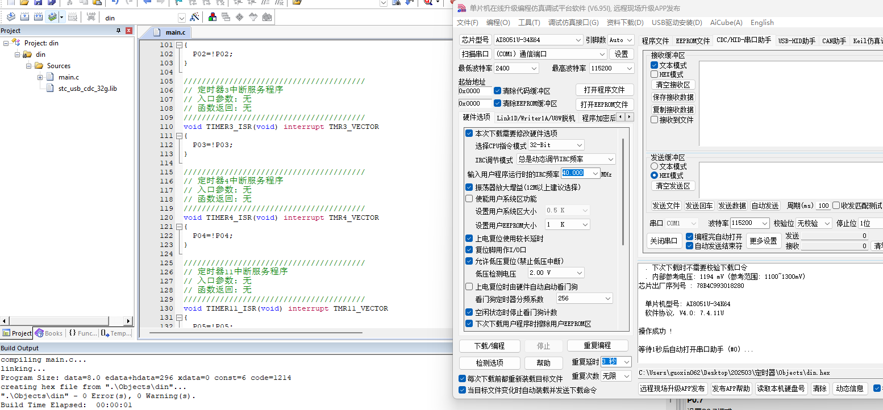Click the Build target icon in Keil toolbar
The image size is (883, 410).
click(25, 18)
